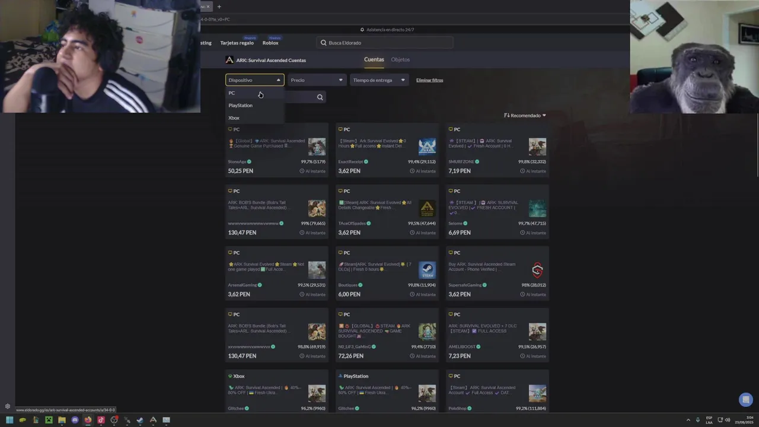Open the thumbnail on PoloShop's listing
This screenshot has height=427, width=759.
click(537, 393)
